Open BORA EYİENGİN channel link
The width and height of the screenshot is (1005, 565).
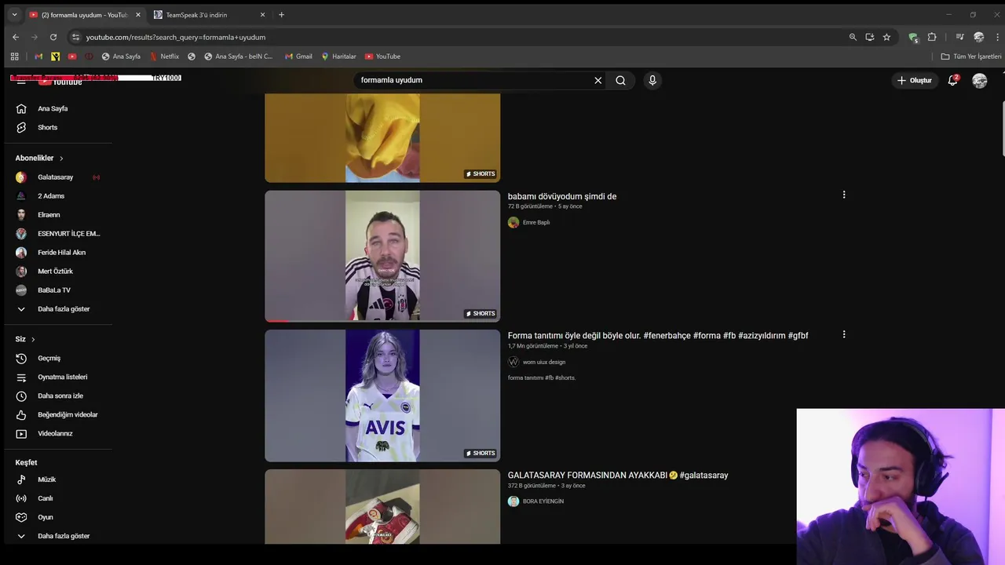[x=543, y=501]
